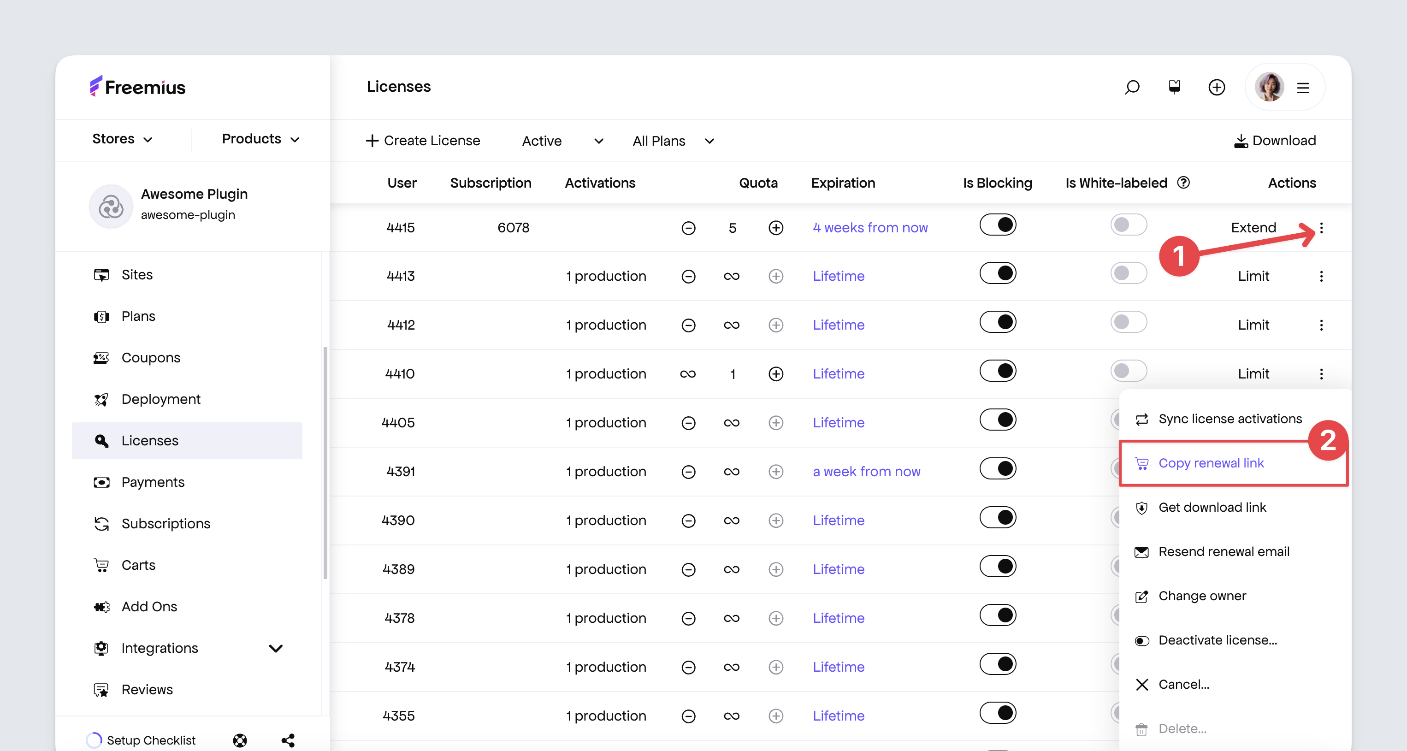This screenshot has height=751, width=1407.
Task: Open the help icon next to Is White-labeled
Action: coord(1183,183)
